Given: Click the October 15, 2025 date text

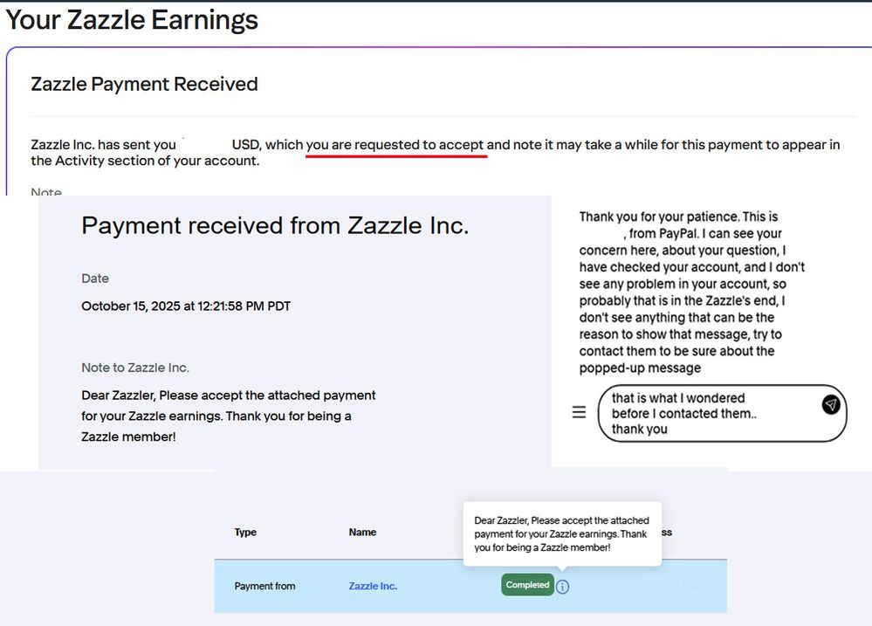Looking at the screenshot, I should click(186, 306).
